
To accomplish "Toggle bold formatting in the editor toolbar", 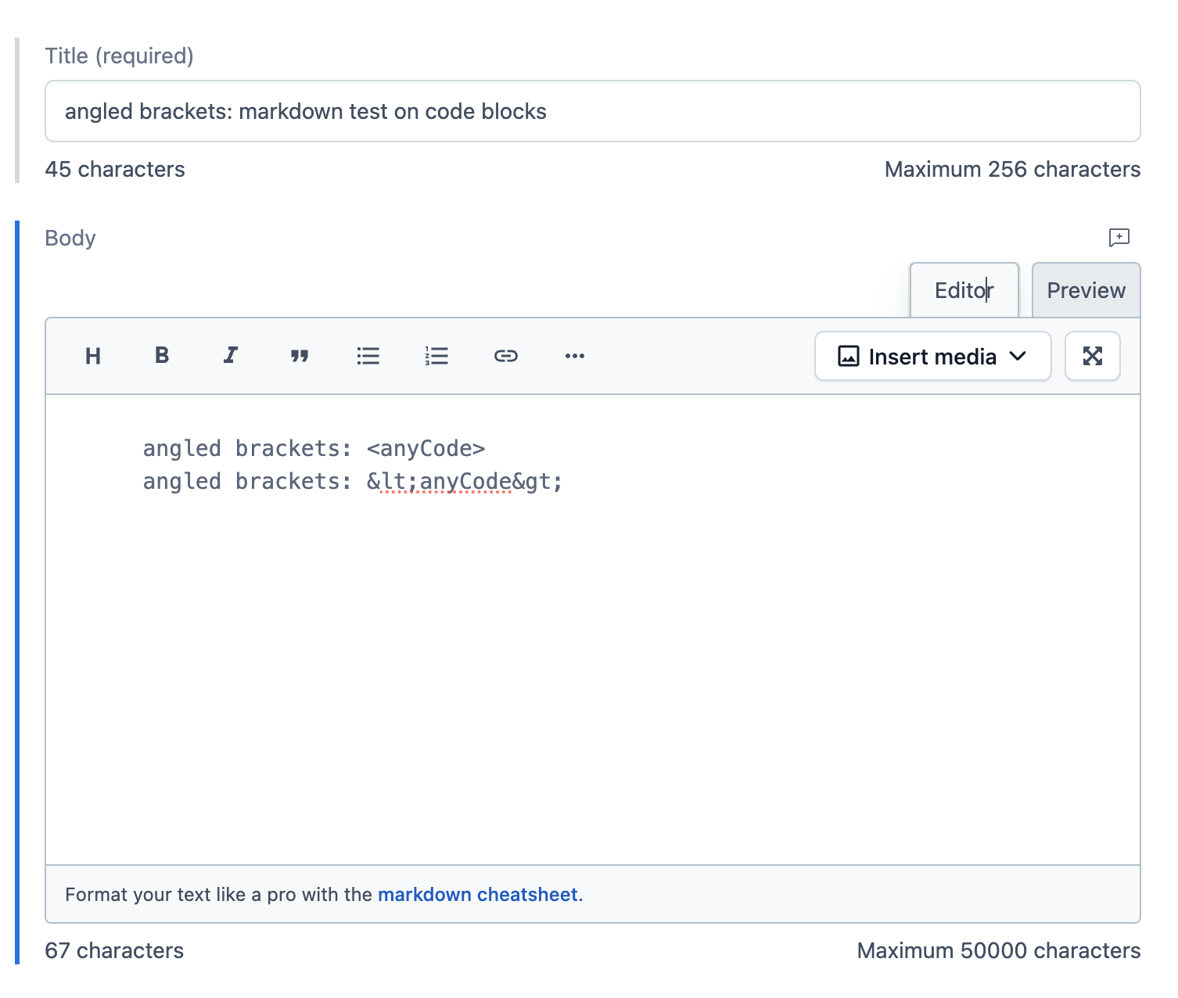I will coord(161,356).
